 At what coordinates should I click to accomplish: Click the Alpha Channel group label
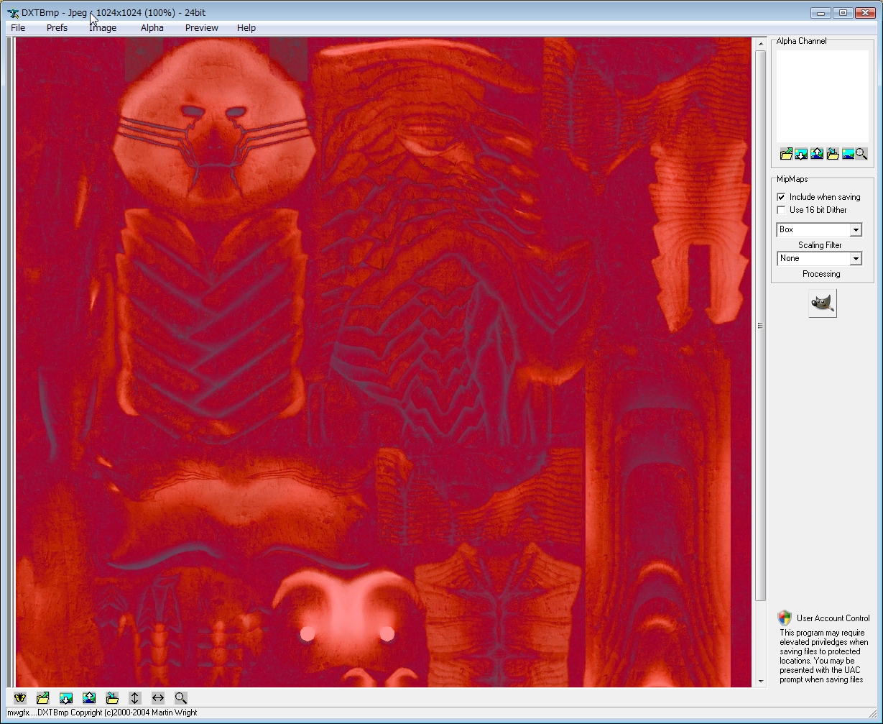tap(802, 41)
